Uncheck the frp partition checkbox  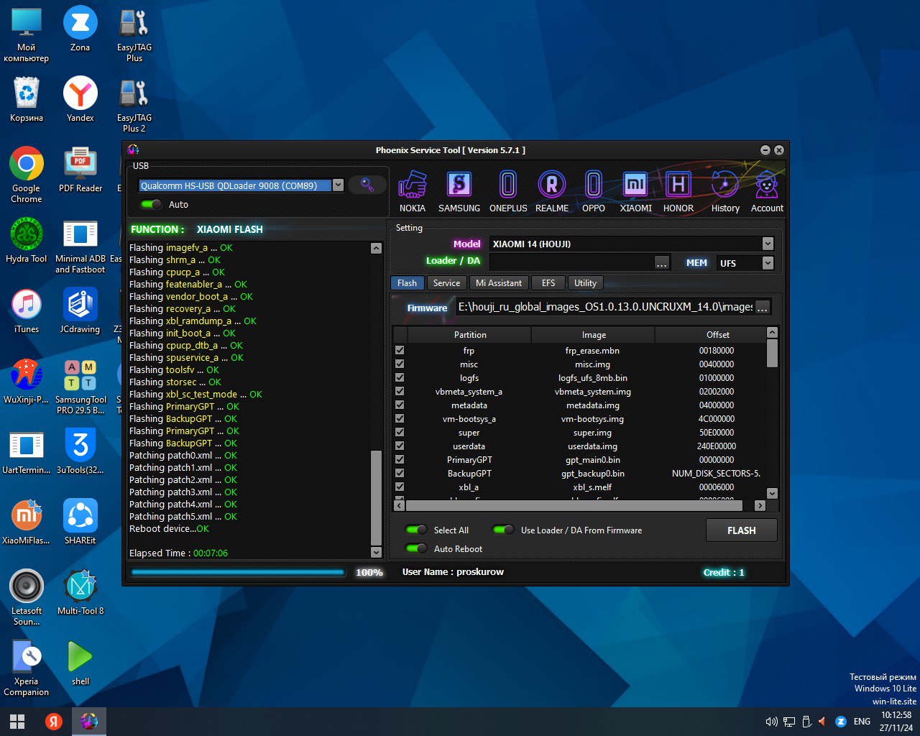(400, 350)
